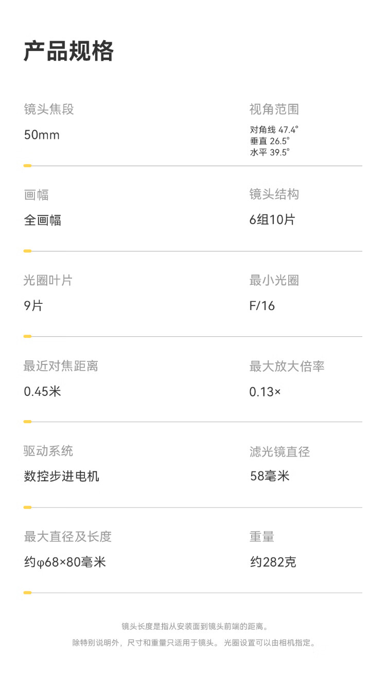Image resolution: width=386 pixels, height=674 pixels.
Task: Click the 滤光镜直径 label
Action: [x=279, y=452]
